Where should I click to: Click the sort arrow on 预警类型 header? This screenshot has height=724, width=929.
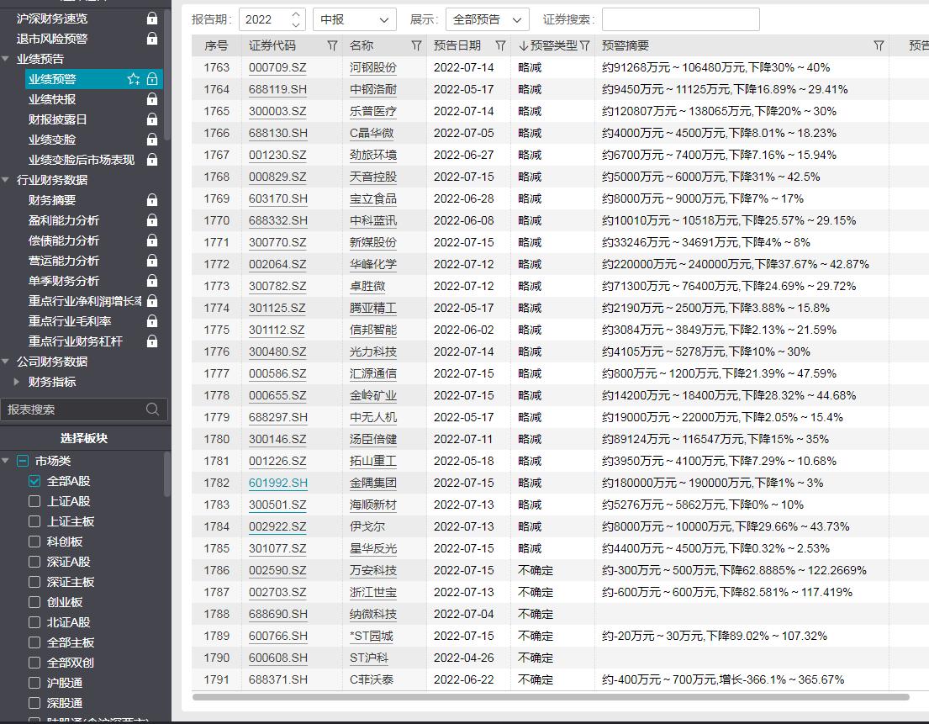click(x=523, y=45)
